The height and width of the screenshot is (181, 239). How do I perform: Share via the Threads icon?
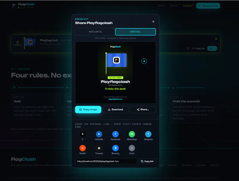tap(99, 148)
